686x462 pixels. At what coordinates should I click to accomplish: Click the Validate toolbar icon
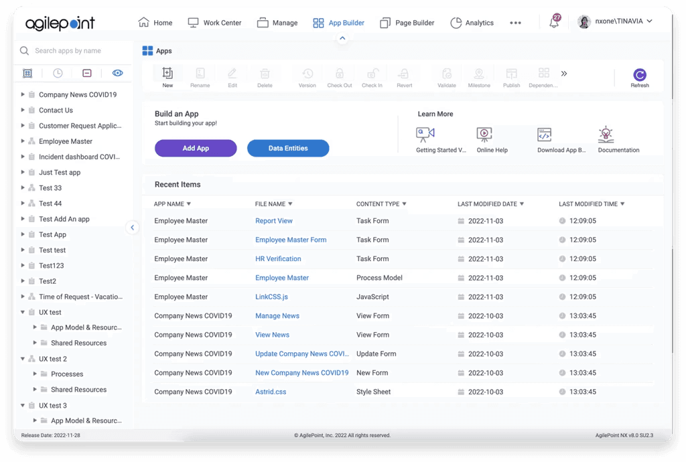[x=447, y=73]
